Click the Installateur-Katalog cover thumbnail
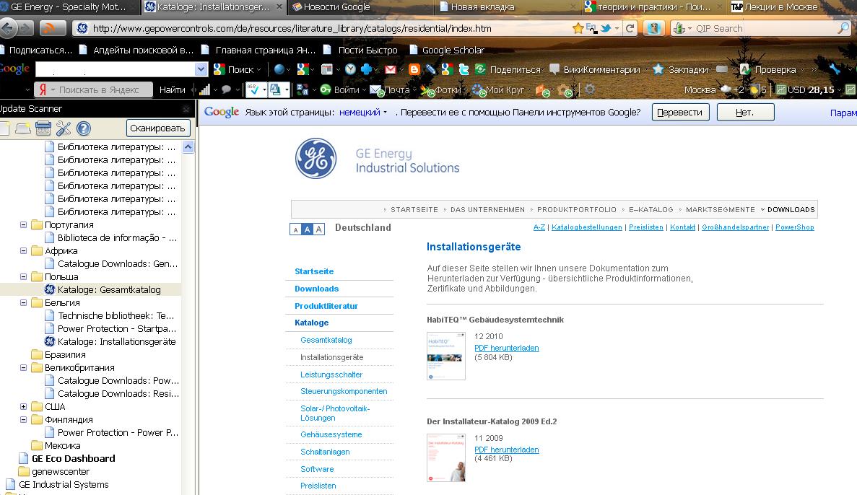The height and width of the screenshot is (495, 857). pyautogui.click(x=446, y=458)
